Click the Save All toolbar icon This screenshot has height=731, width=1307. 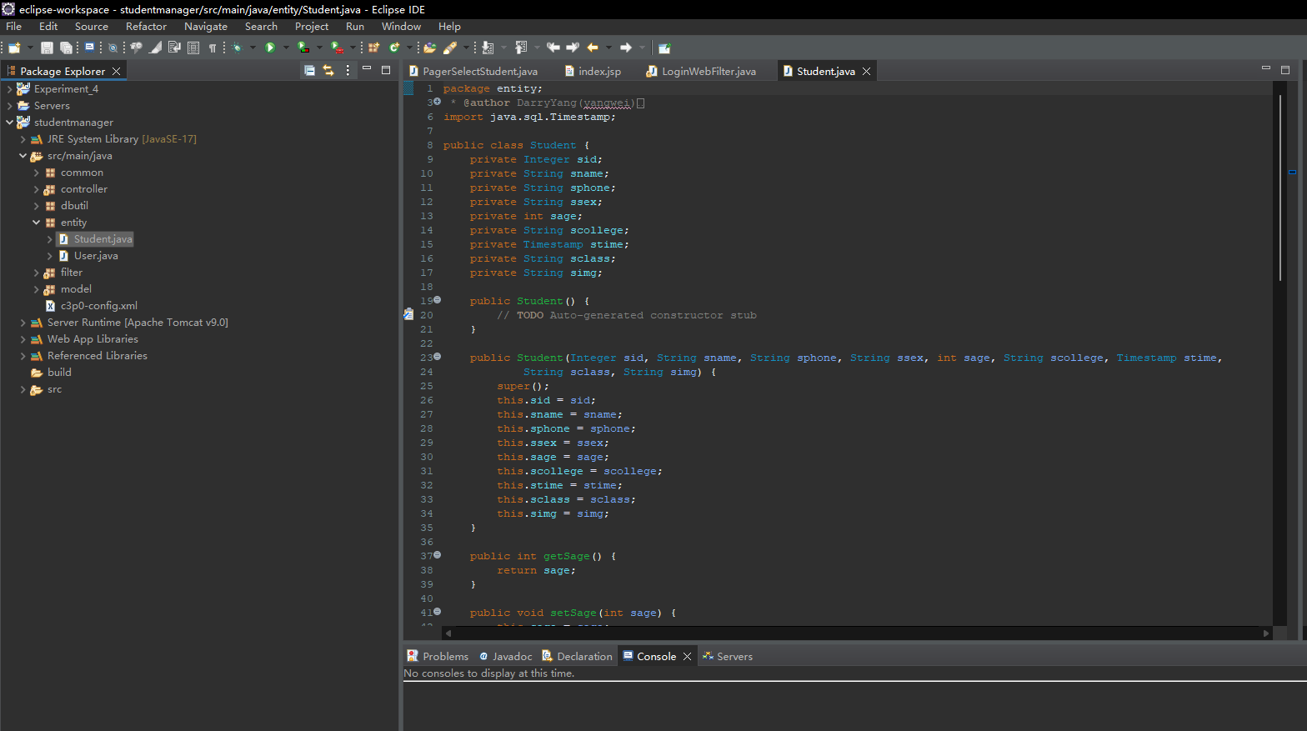click(x=66, y=48)
